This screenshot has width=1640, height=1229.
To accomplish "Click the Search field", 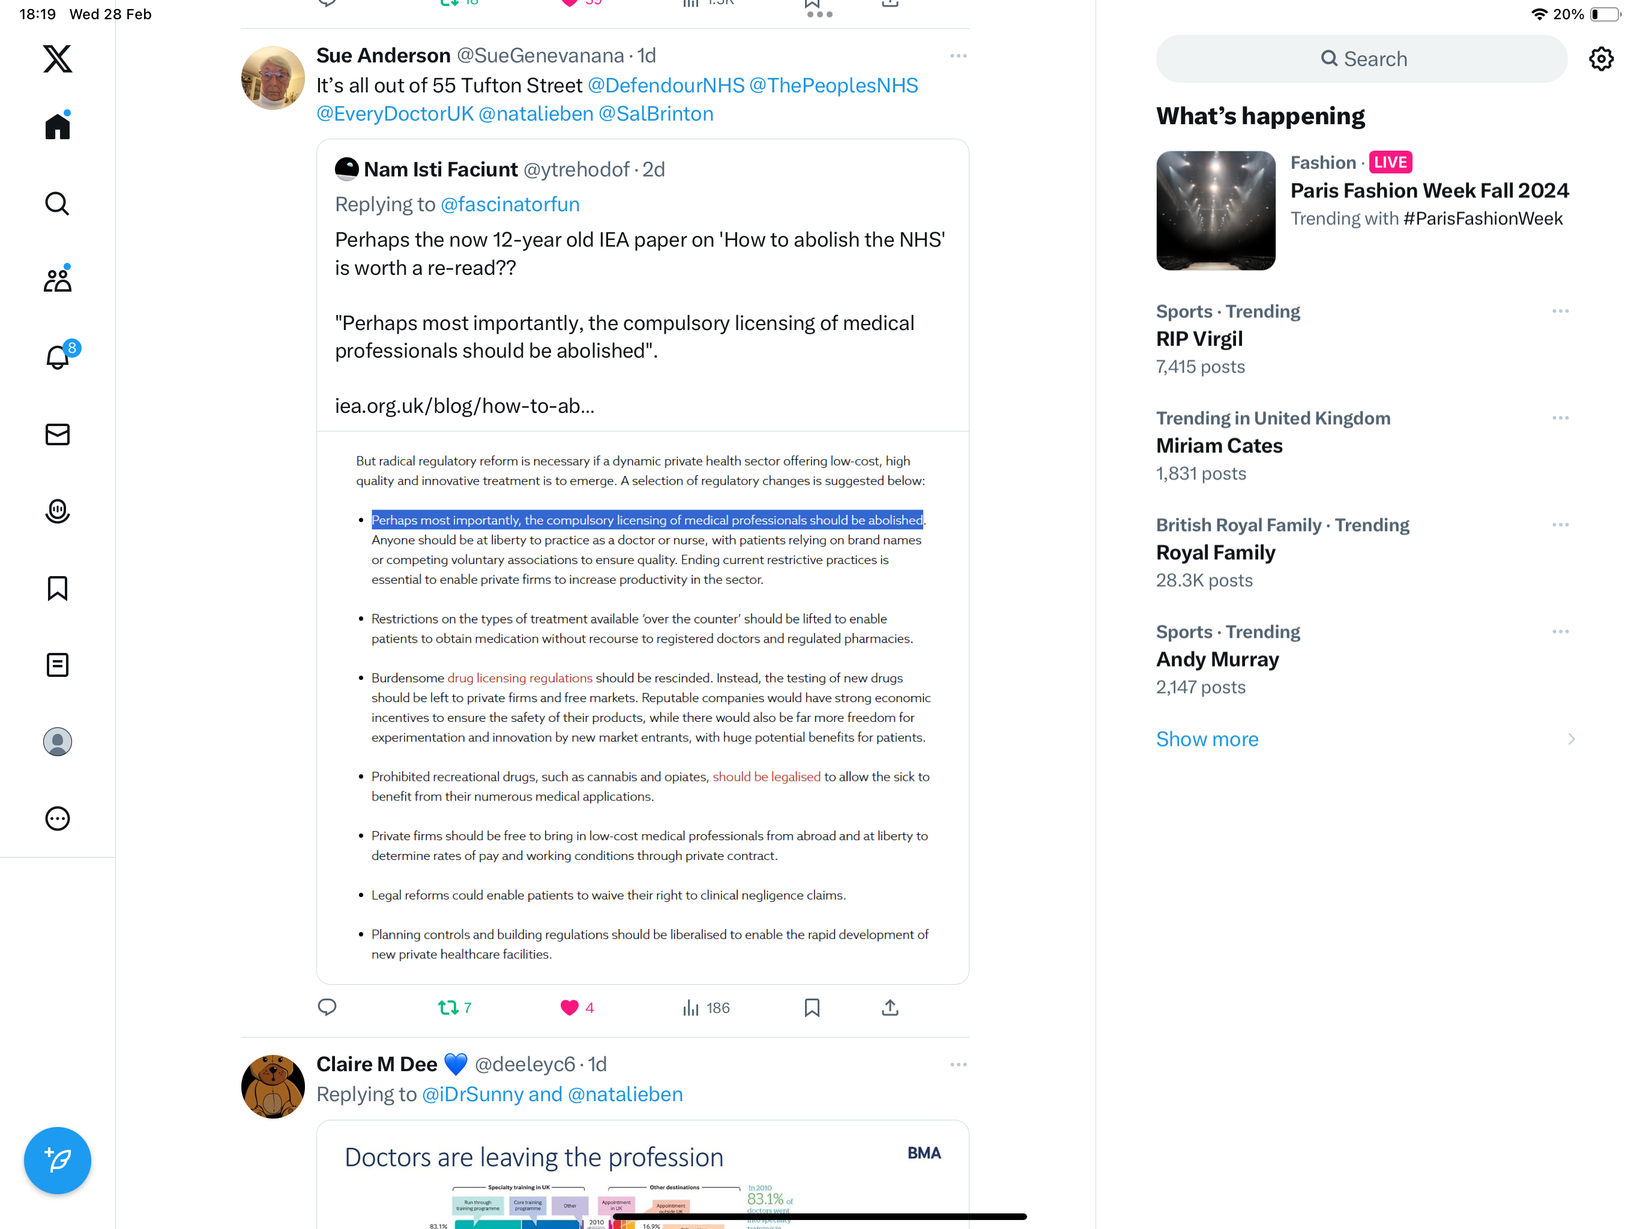I will click(x=1361, y=59).
